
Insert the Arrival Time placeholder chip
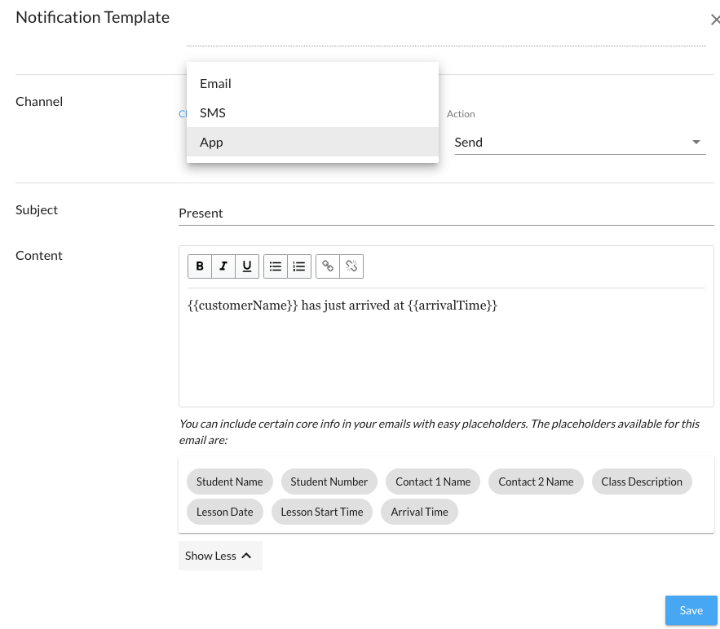(x=419, y=512)
